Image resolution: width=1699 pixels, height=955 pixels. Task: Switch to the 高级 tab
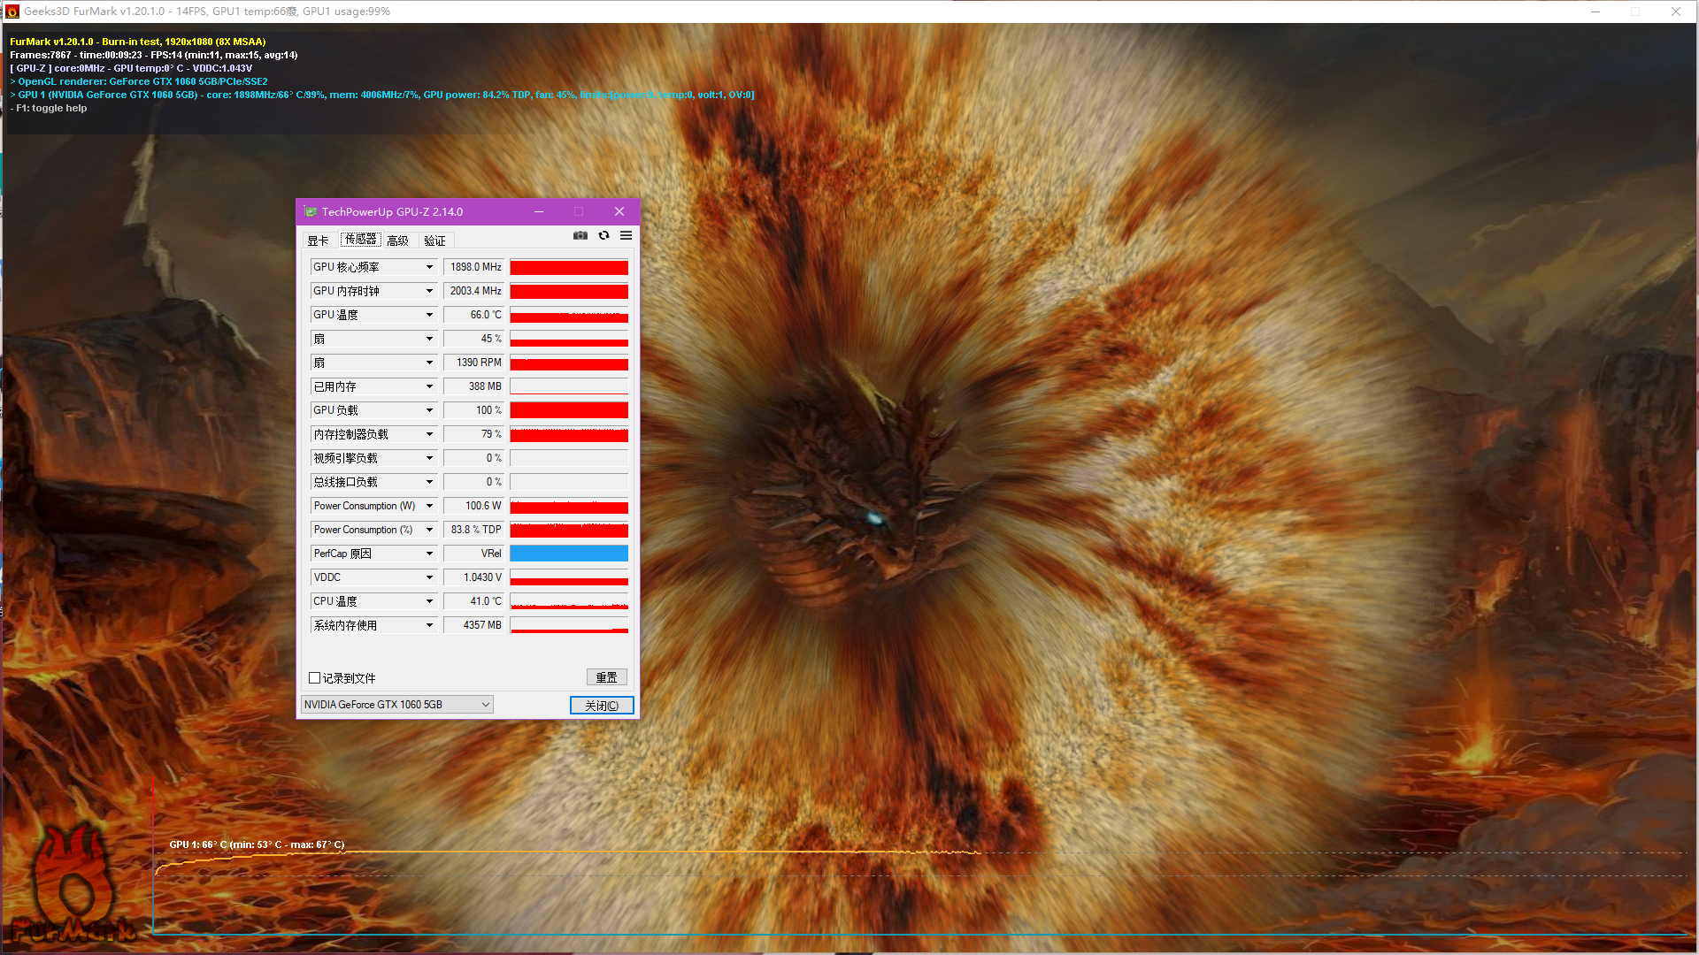tap(397, 241)
